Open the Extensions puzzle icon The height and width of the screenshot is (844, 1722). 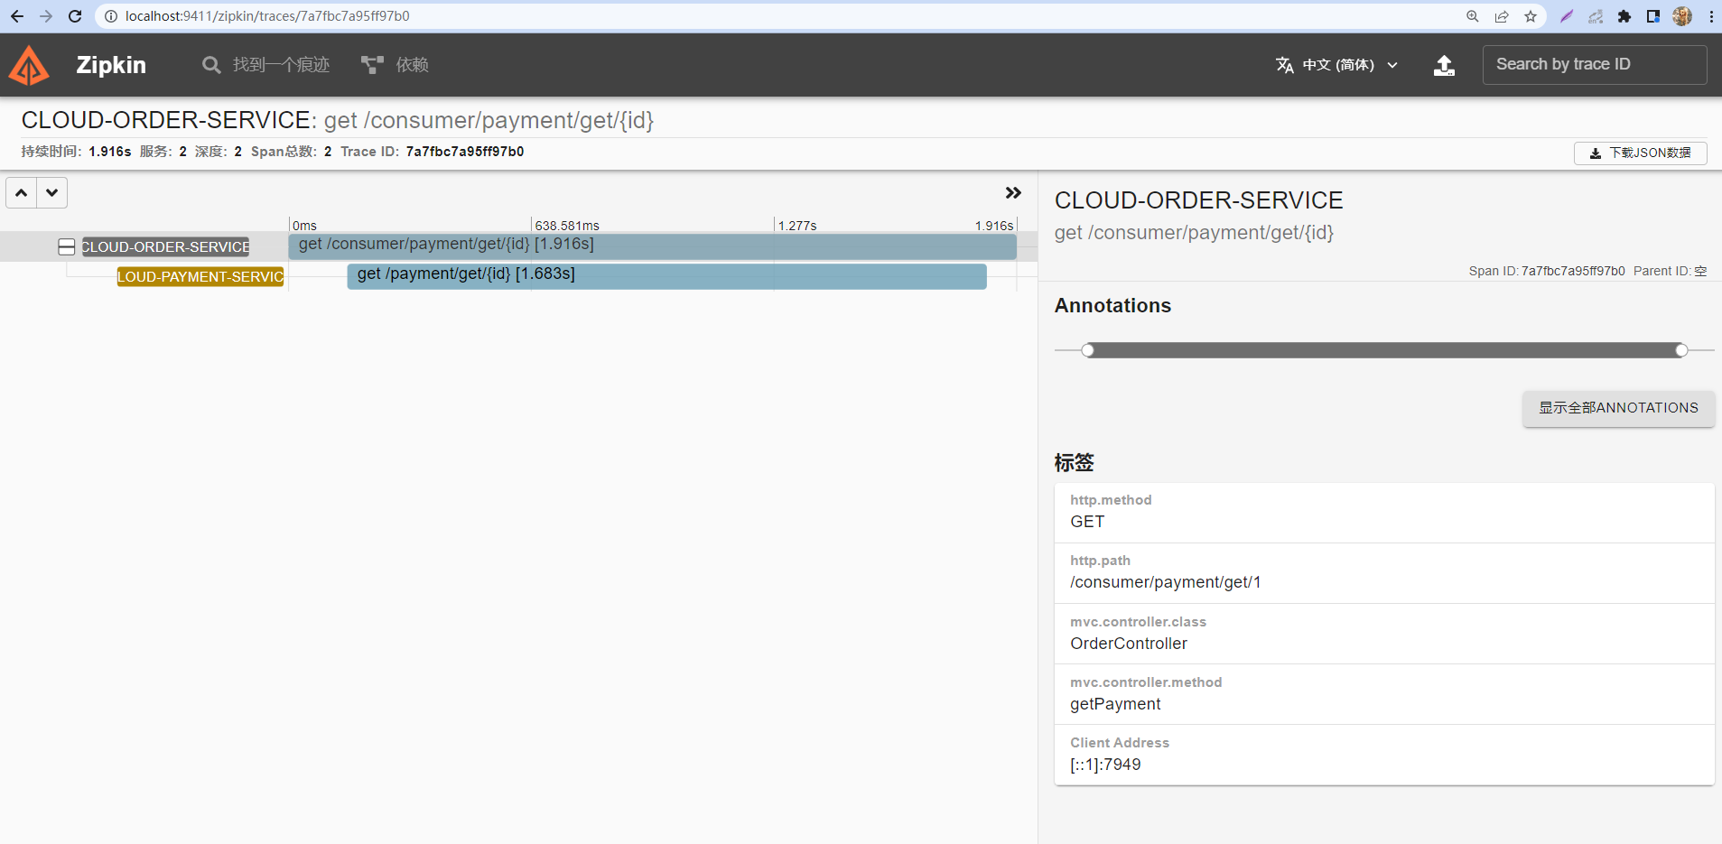tap(1624, 16)
